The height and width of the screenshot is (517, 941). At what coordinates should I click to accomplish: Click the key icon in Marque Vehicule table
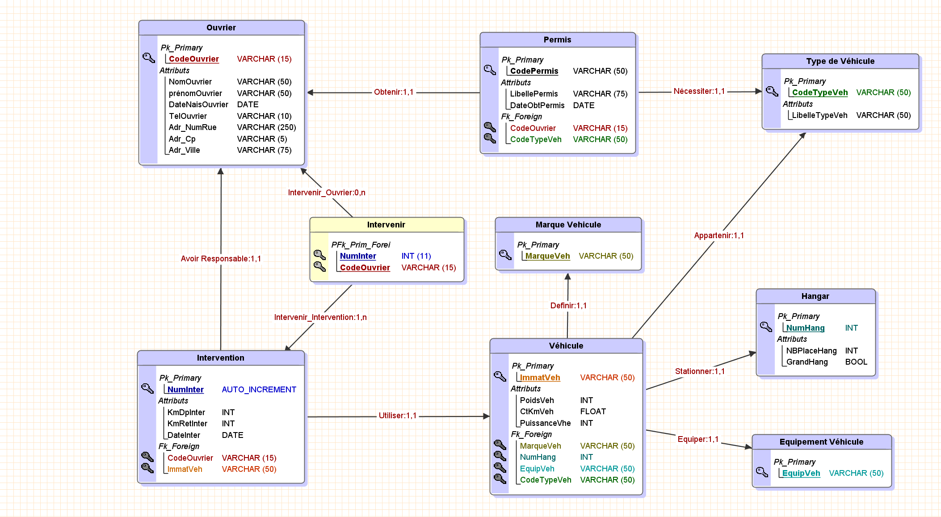(505, 255)
